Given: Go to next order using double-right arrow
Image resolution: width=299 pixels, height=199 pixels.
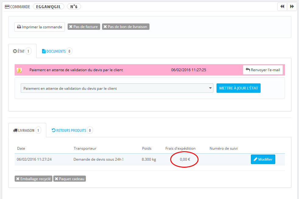Looking at the screenshot, I should 292,6.
